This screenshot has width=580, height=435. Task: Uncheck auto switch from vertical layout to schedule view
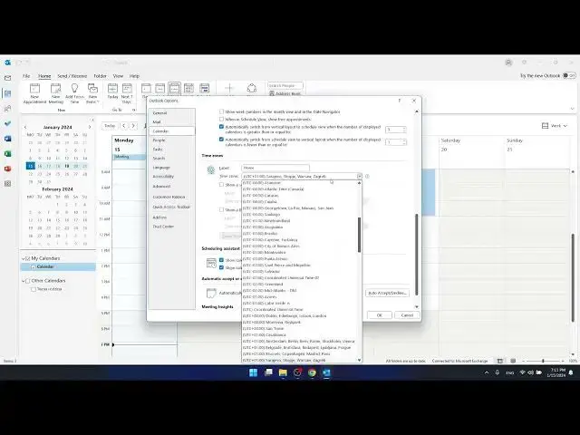tap(221, 127)
